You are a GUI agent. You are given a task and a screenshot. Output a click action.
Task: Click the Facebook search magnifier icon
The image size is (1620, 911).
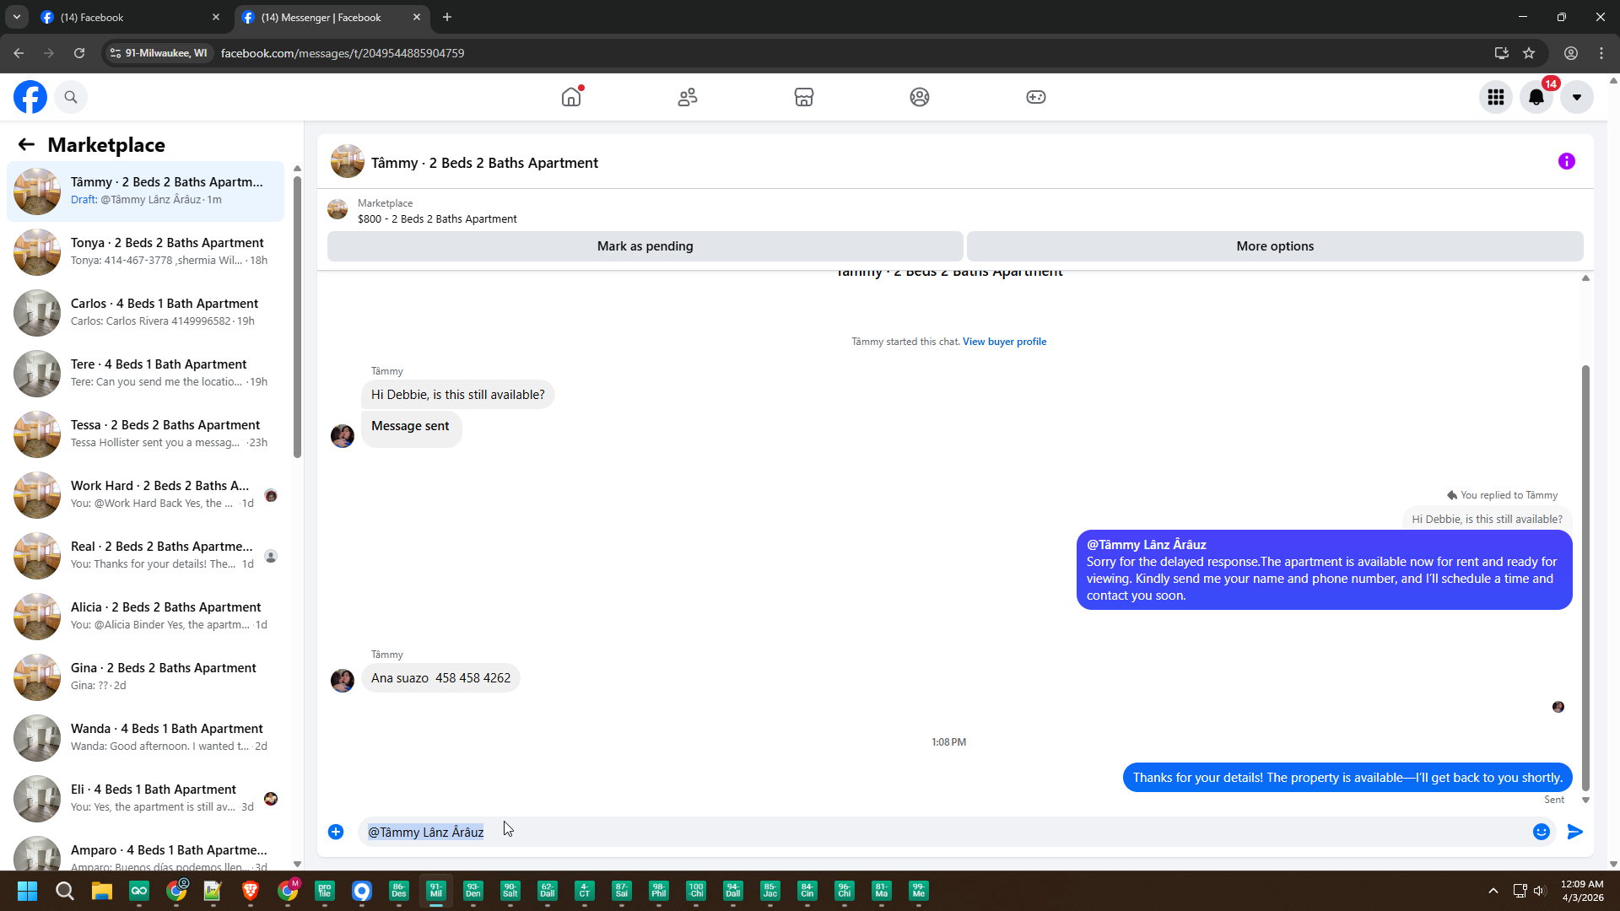pyautogui.click(x=71, y=97)
